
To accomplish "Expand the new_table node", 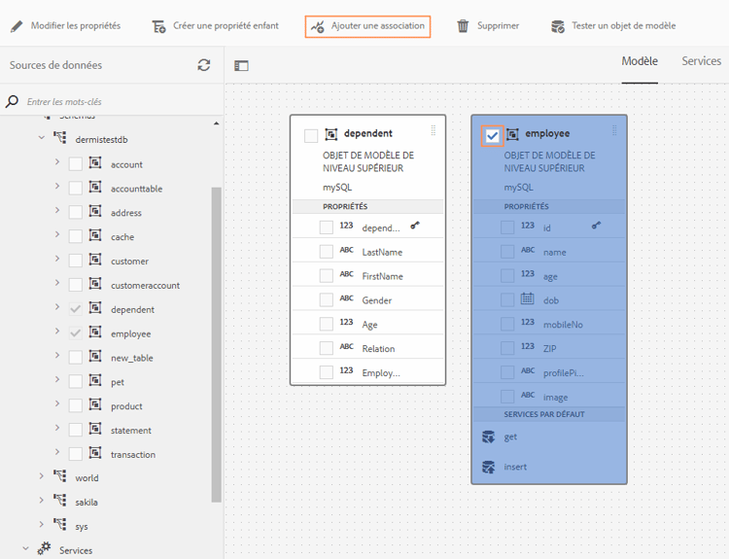I will pos(57,355).
